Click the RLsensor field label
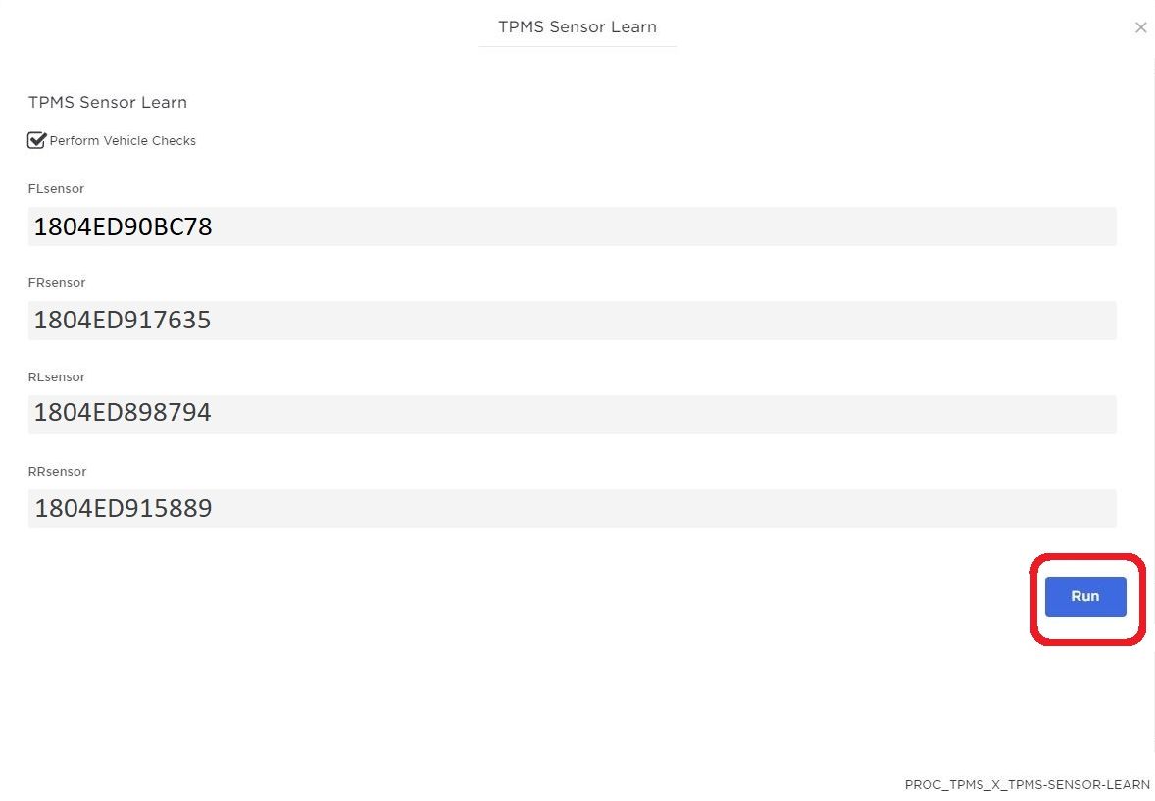Screen dimensions: 1155x801 pyautogui.click(x=57, y=376)
